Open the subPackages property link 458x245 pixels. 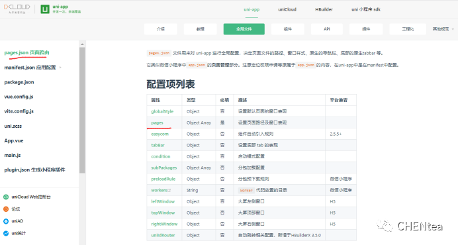coord(164,168)
